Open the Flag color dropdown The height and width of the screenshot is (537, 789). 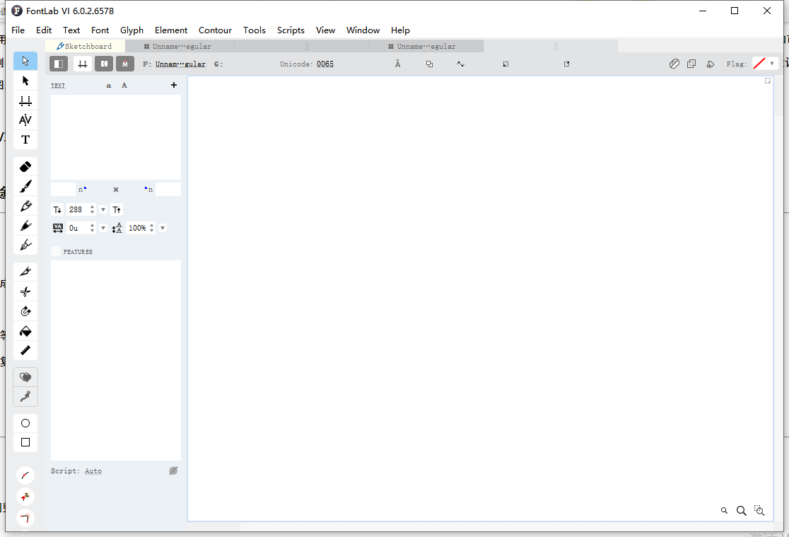click(772, 64)
